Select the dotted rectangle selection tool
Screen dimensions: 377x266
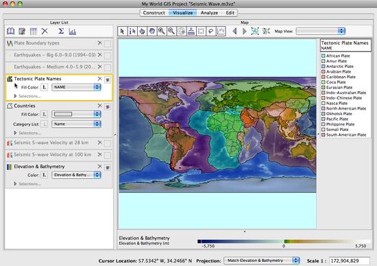click(202, 32)
